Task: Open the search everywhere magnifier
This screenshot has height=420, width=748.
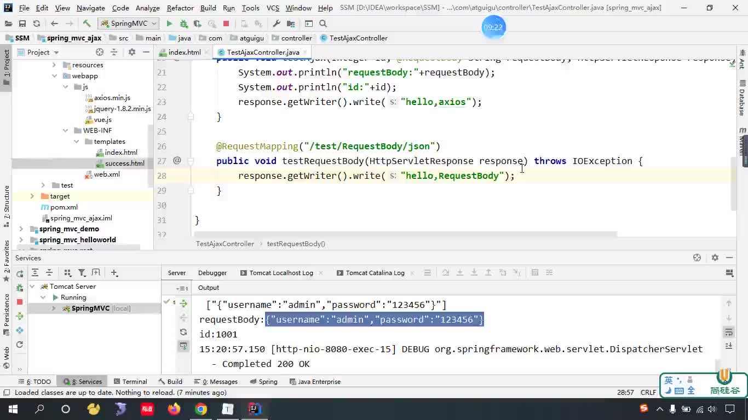Action: point(323,24)
